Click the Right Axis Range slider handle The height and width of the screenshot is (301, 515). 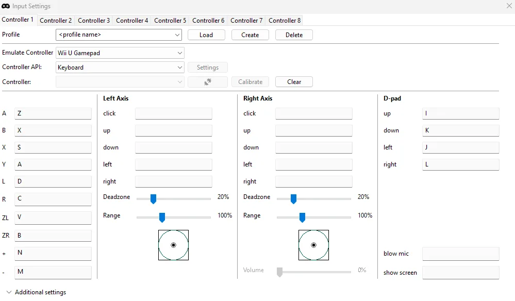[302, 218]
